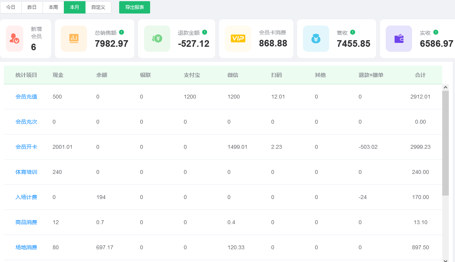
Task: Click the refund amount yen icon
Action: coord(157,39)
